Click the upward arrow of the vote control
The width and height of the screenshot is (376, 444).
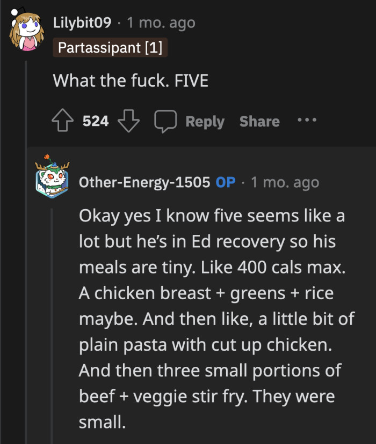(63, 121)
